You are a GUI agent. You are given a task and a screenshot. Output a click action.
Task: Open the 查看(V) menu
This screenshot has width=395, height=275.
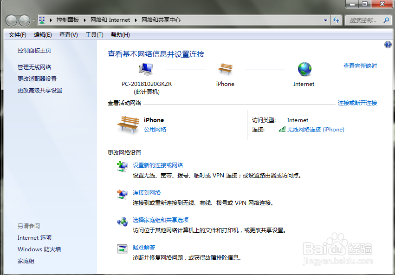tap(69, 35)
